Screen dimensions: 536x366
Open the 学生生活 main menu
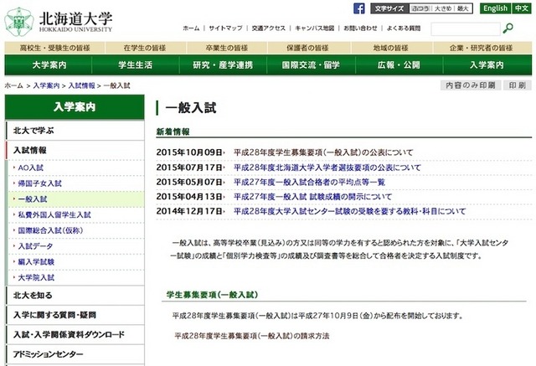pos(136,64)
